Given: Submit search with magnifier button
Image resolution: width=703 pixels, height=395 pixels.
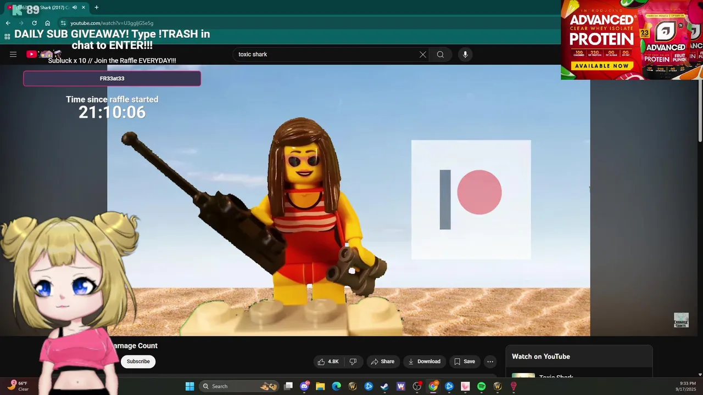Looking at the screenshot, I should click(440, 54).
